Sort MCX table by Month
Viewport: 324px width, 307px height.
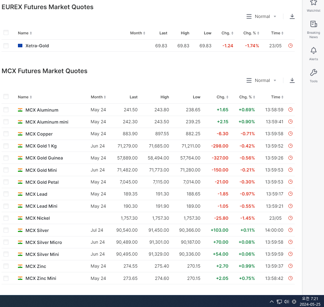(x=98, y=97)
